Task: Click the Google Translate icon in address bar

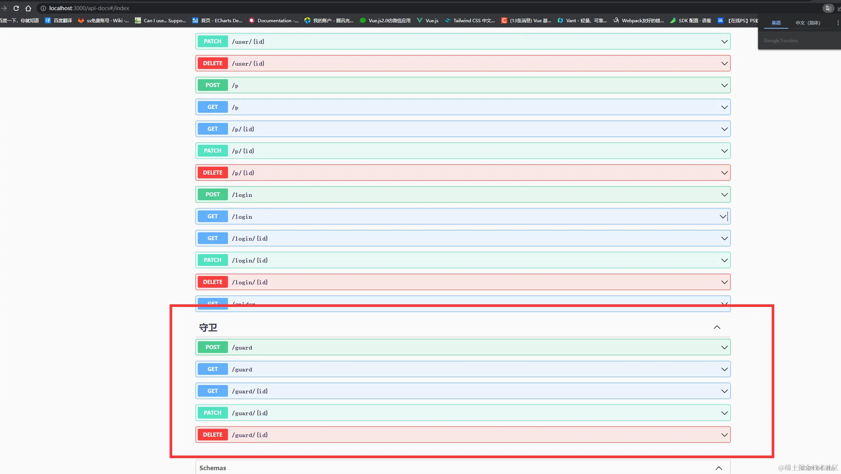Action: point(828,8)
